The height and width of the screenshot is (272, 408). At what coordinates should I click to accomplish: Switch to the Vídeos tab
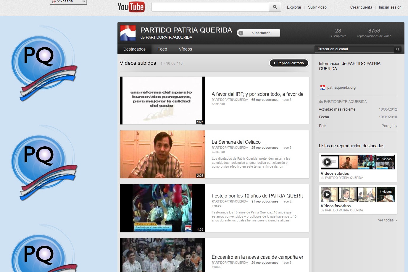pyautogui.click(x=186, y=49)
